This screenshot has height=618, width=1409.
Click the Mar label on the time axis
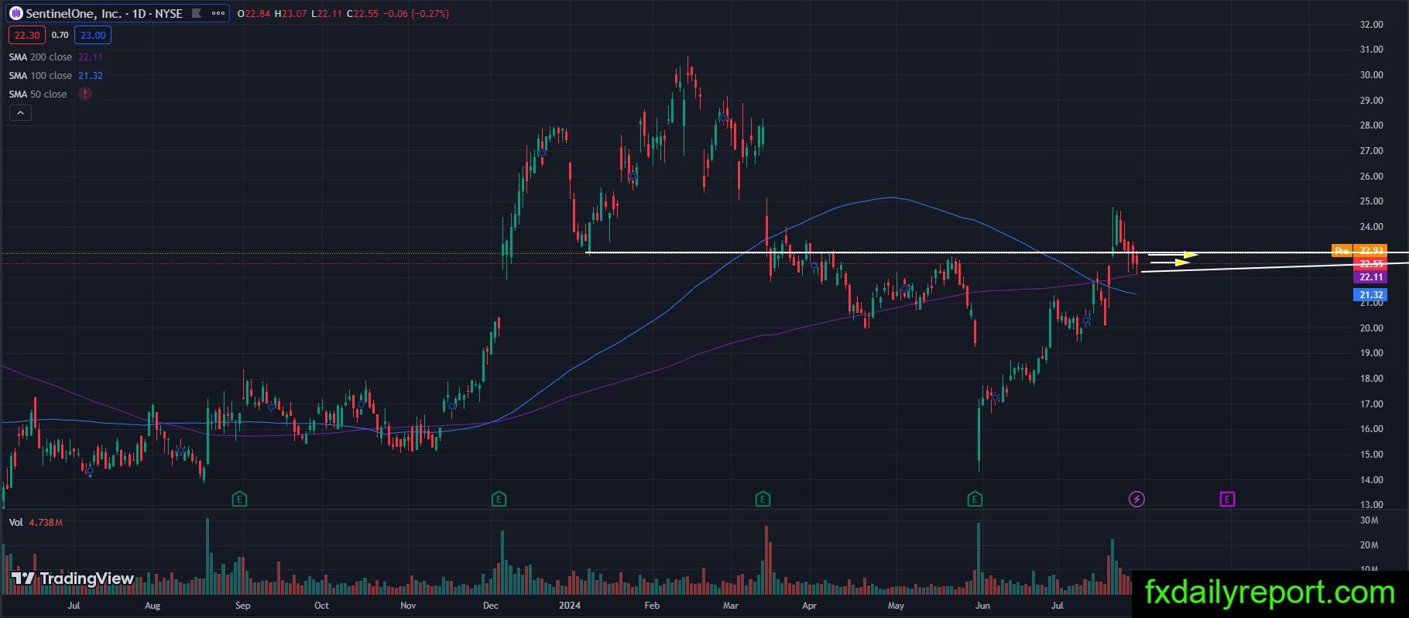point(730,606)
